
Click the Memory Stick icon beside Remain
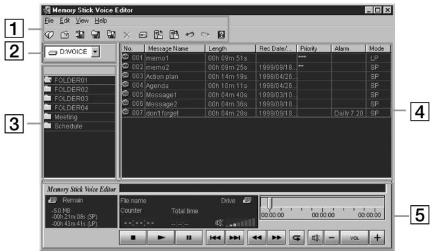[x=52, y=200]
